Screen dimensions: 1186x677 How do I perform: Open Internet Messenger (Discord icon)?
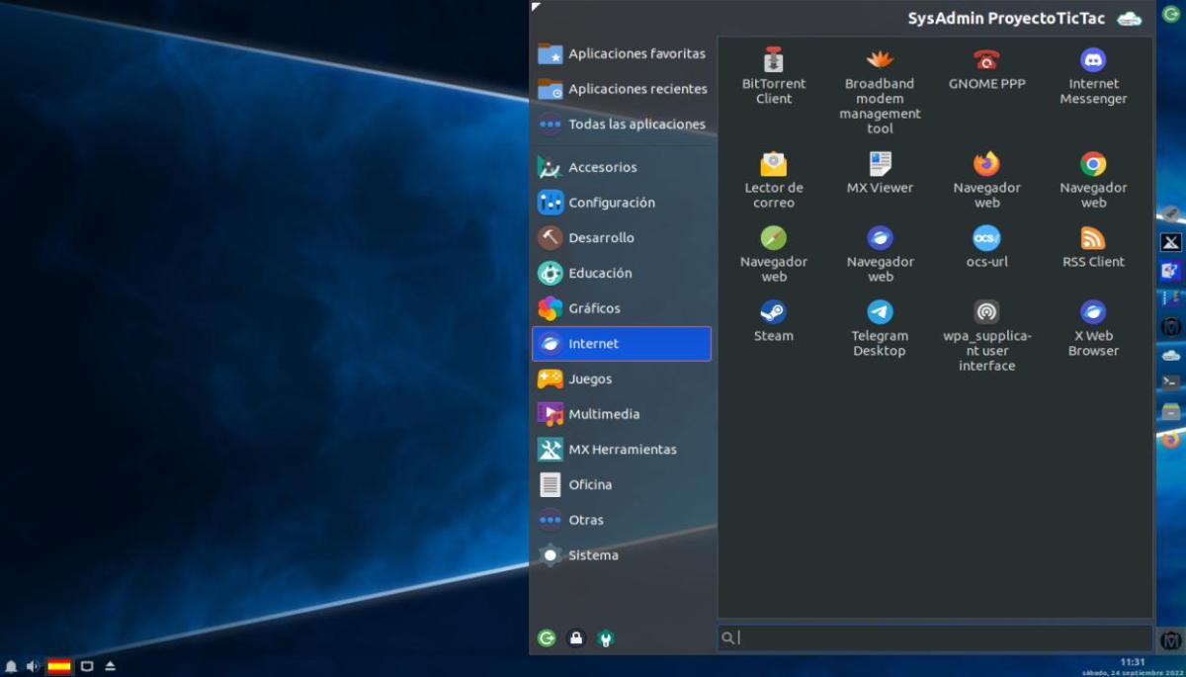(x=1093, y=75)
